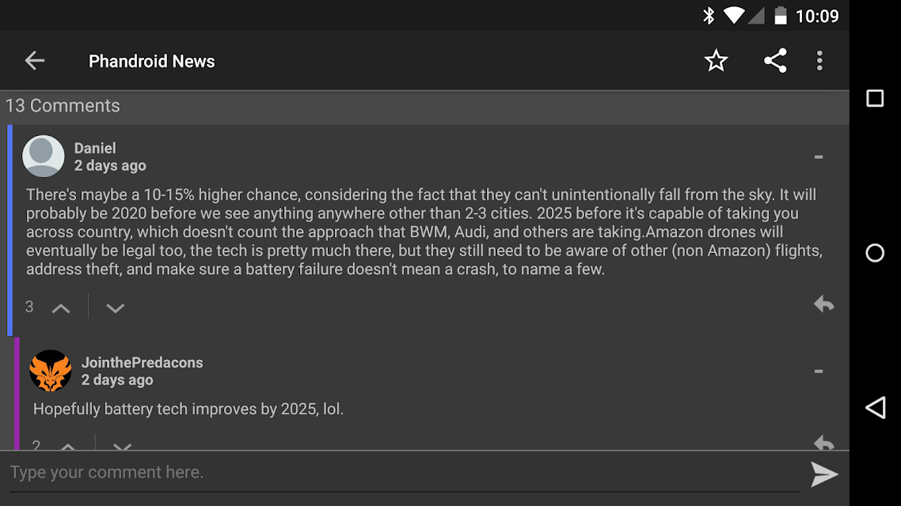Focus the 'Type your comment here' field
This screenshot has height=506, width=901.
[405, 473]
